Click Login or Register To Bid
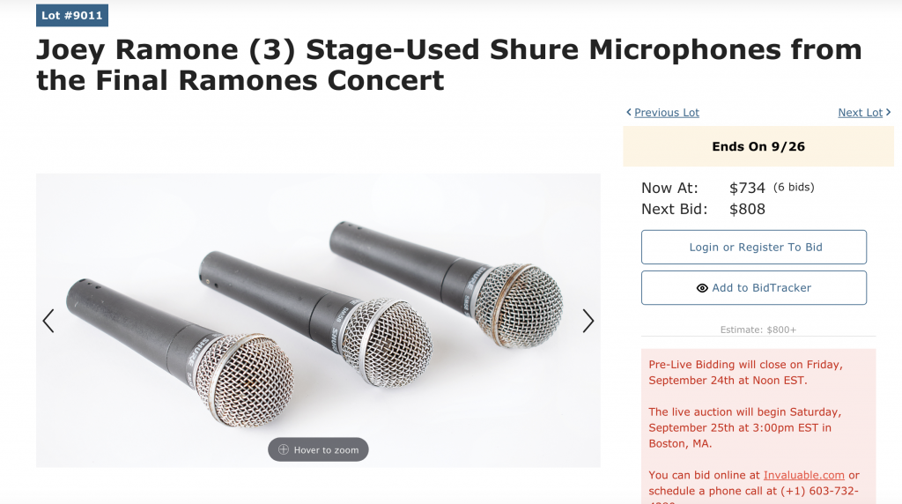 754,248
